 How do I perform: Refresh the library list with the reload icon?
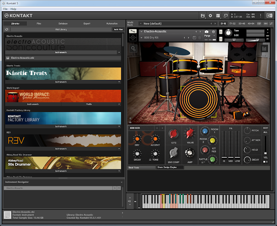point(7,29)
